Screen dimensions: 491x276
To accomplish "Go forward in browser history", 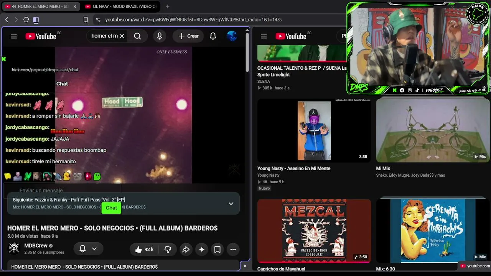I will coord(16,20).
